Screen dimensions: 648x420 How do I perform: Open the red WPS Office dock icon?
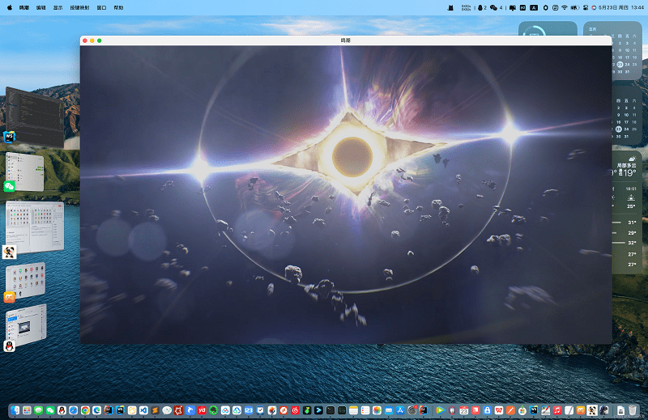click(x=499, y=411)
